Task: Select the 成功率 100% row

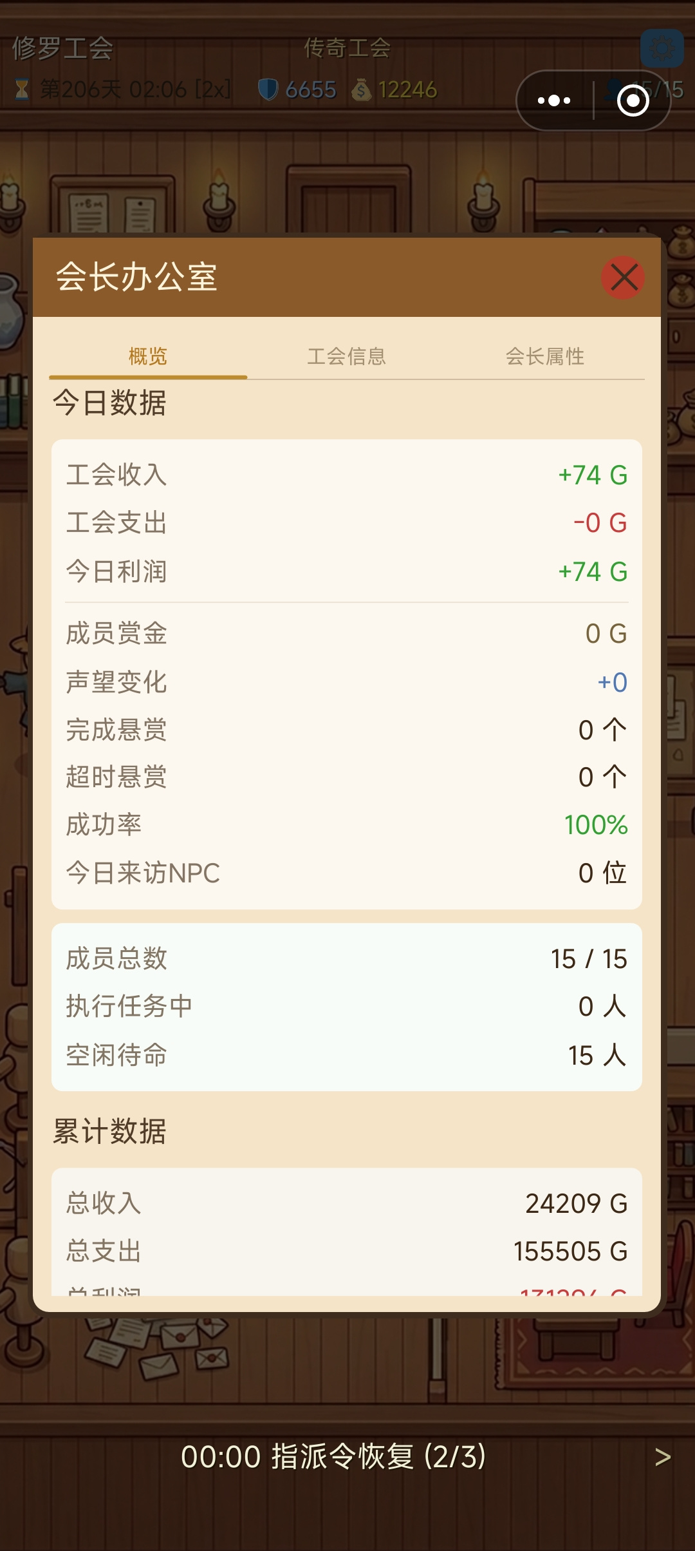Action: pyautogui.click(x=347, y=825)
